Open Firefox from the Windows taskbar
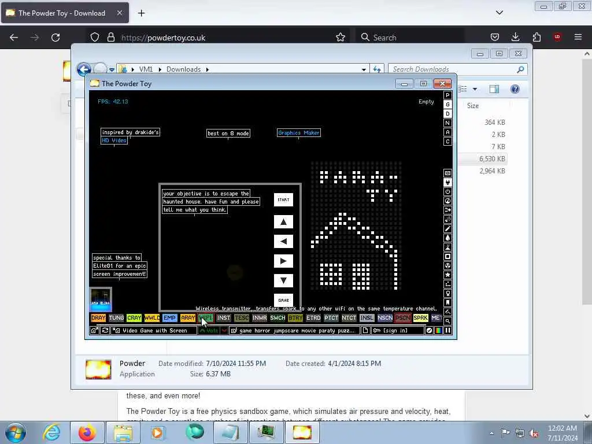Image resolution: width=592 pixels, height=444 pixels. tap(87, 432)
